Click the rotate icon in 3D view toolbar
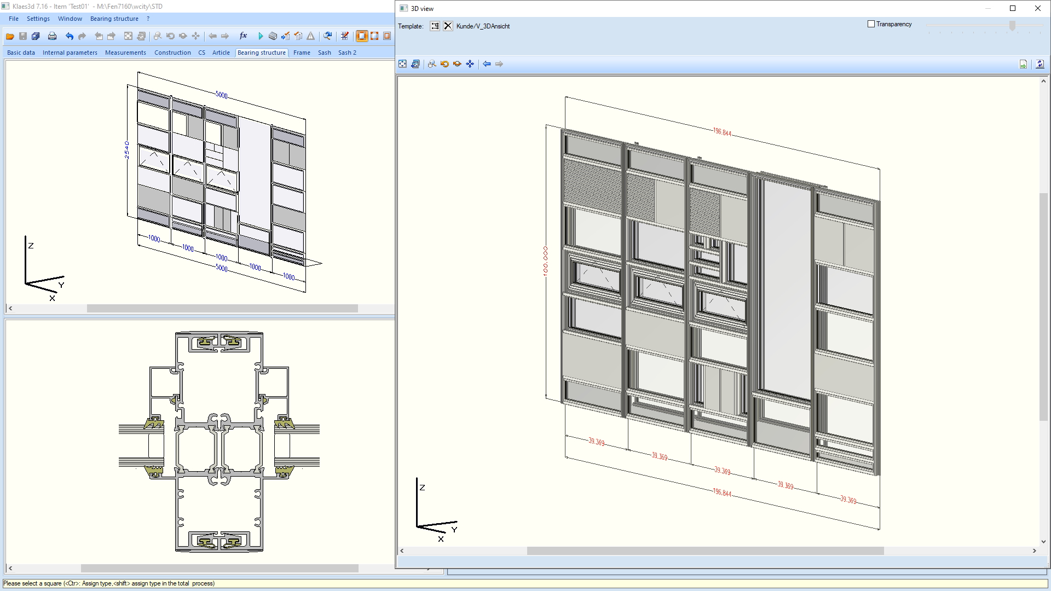Viewport: 1051px width, 591px height. pos(444,64)
